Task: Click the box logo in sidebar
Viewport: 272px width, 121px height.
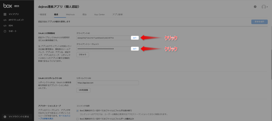Action: (8, 6)
